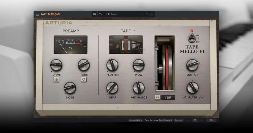Image resolution: width=253 pixels, height=133 pixels.
Task: Undo last change with undo arrow
Action: pos(189,120)
